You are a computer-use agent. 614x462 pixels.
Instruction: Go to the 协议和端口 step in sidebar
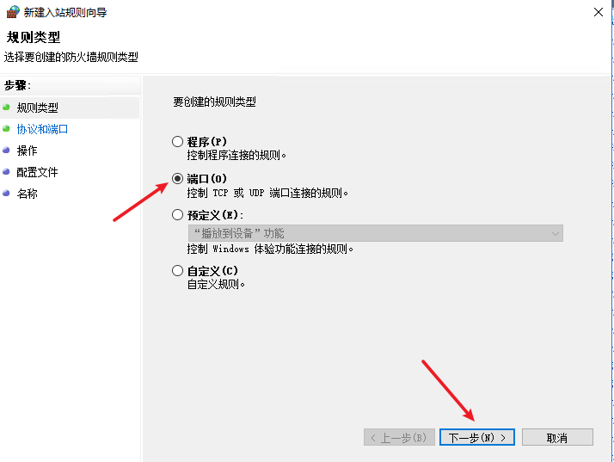click(42, 129)
